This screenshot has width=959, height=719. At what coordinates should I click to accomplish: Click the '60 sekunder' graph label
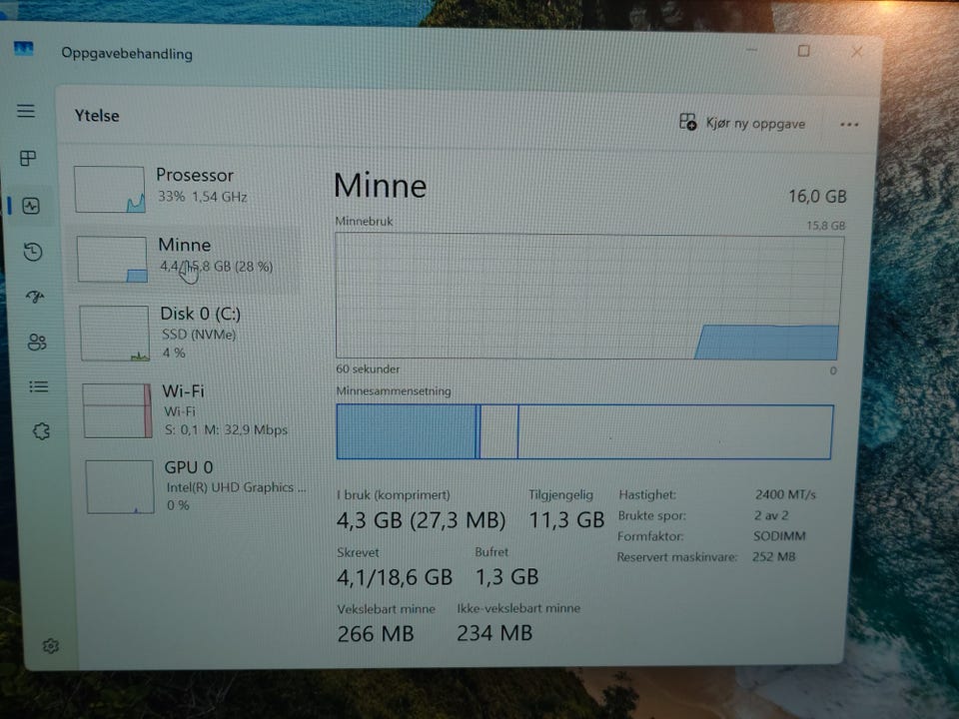point(368,368)
